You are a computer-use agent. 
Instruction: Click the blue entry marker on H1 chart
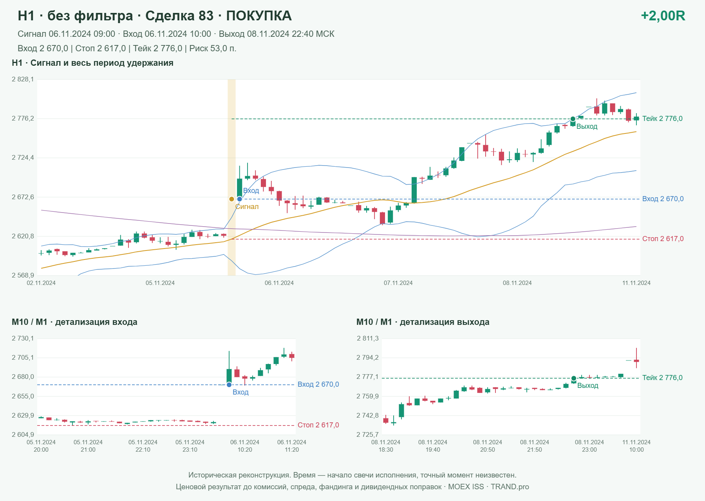pyautogui.click(x=239, y=199)
